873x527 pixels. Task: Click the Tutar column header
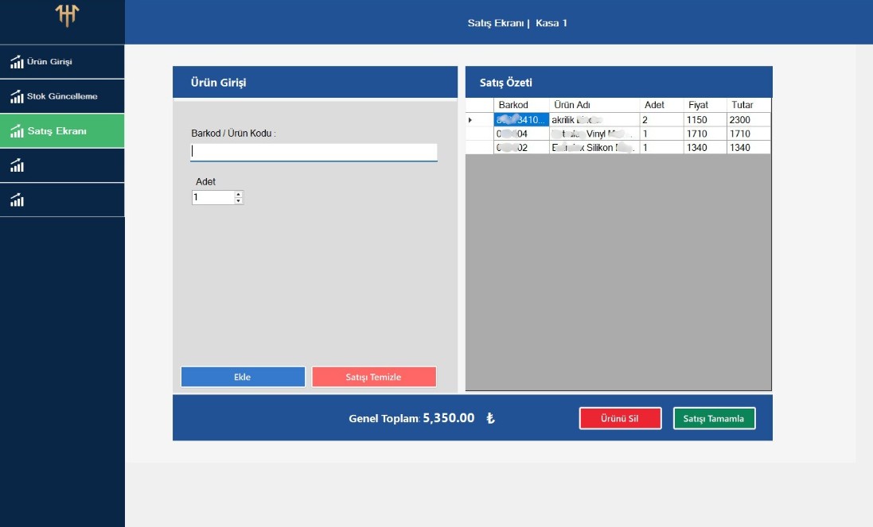pyautogui.click(x=748, y=105)
